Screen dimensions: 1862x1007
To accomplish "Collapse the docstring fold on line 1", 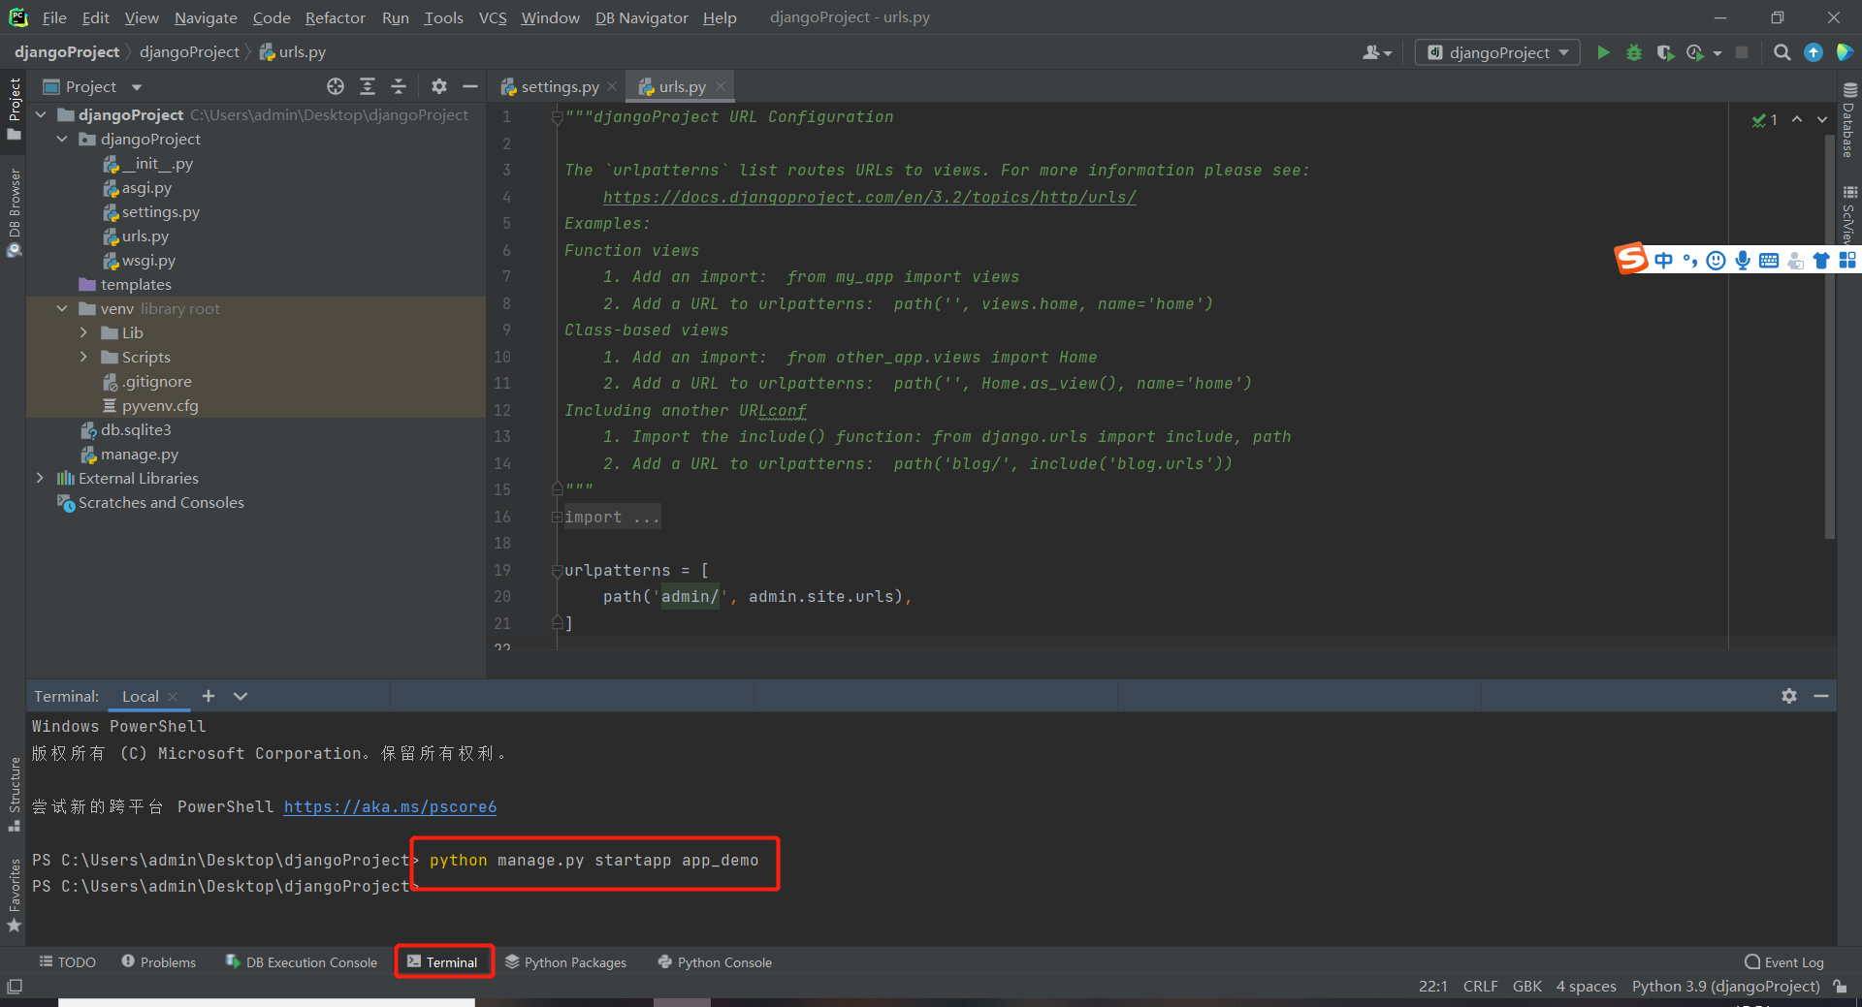I will pos(558,117).
